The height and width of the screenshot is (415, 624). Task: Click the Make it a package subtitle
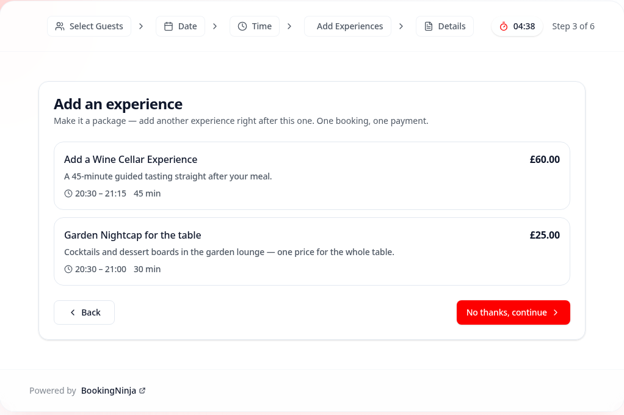point(241,121)
